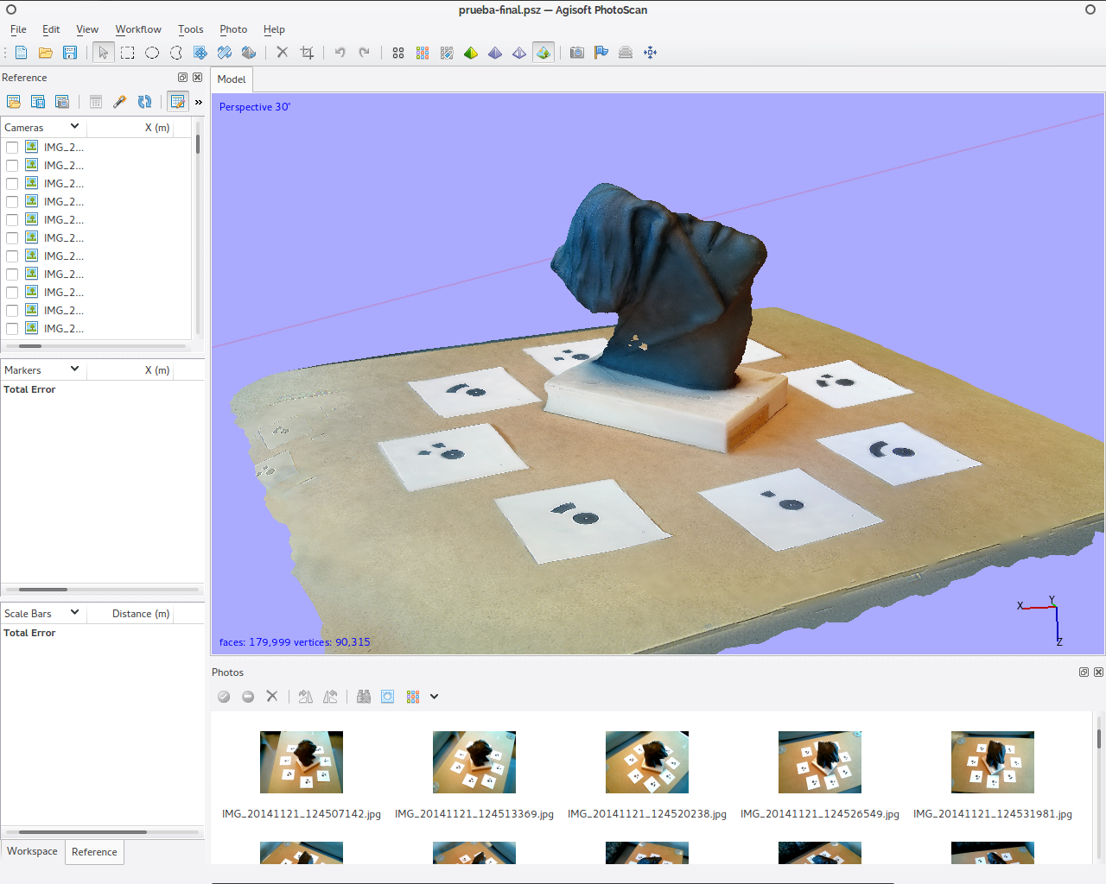The width and height of the screenshot is (1106, 884).
Task: Click the Update refresh icon in Reference
Action: coord(144,102)
